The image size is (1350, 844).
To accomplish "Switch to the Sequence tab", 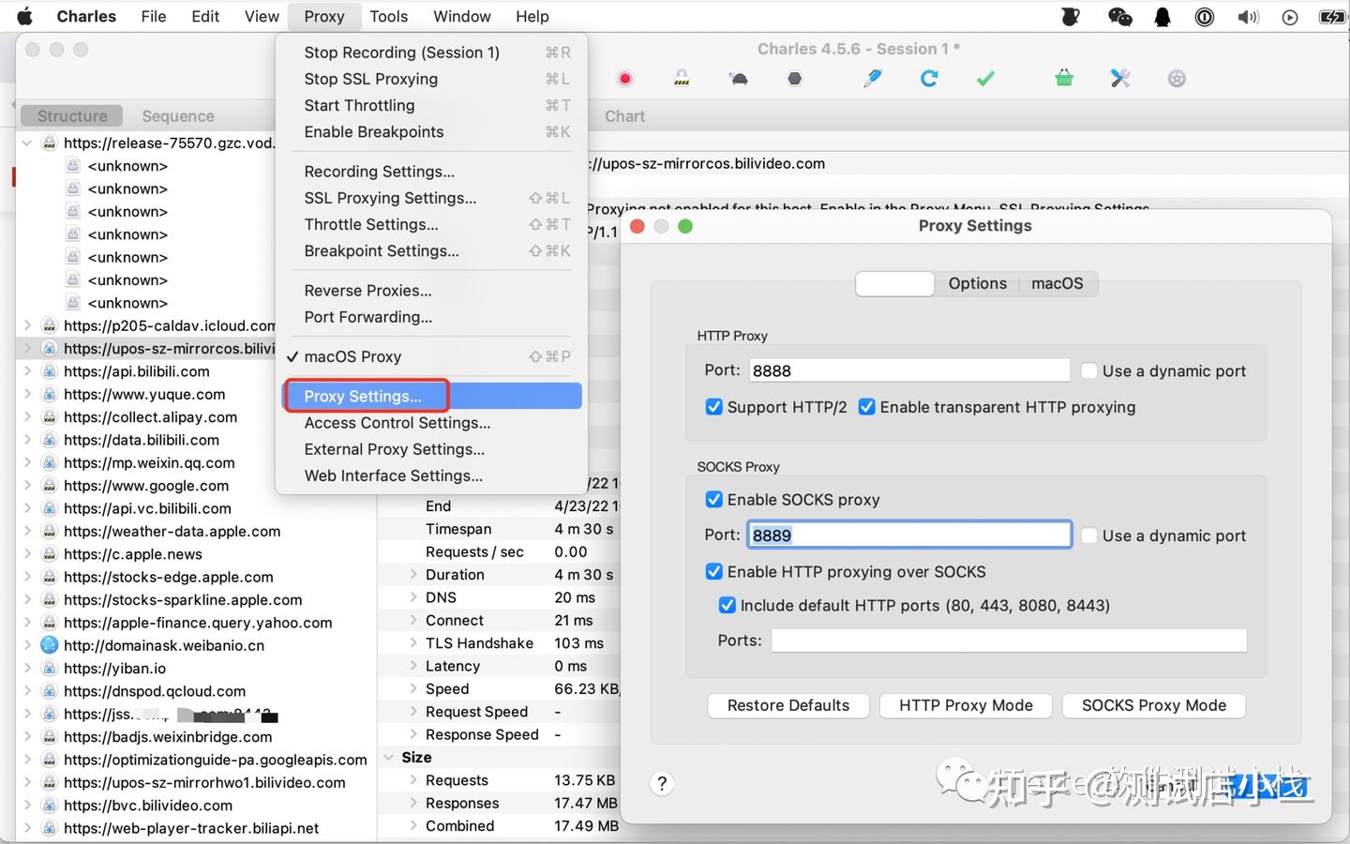I will tap(177, 115).
